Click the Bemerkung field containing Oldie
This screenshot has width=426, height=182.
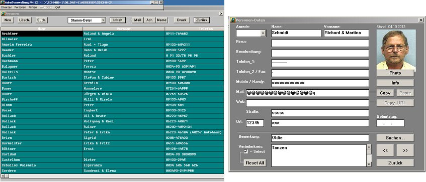coord(320,138)
